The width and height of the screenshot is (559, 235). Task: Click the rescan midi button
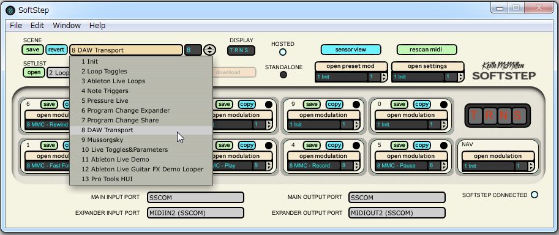click(427, 50)
